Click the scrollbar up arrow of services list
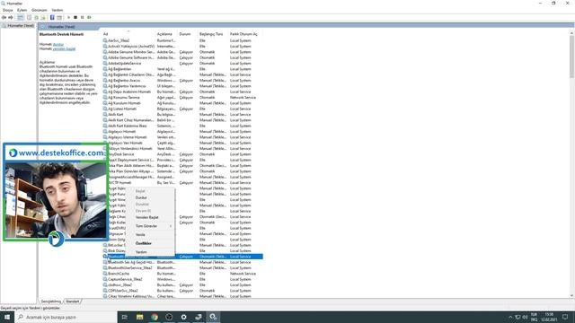The image size is (575, 323). tap(571, 33)
